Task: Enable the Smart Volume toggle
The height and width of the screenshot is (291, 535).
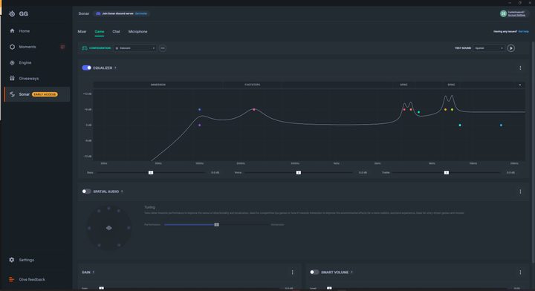Action: (x=314, y=272)
